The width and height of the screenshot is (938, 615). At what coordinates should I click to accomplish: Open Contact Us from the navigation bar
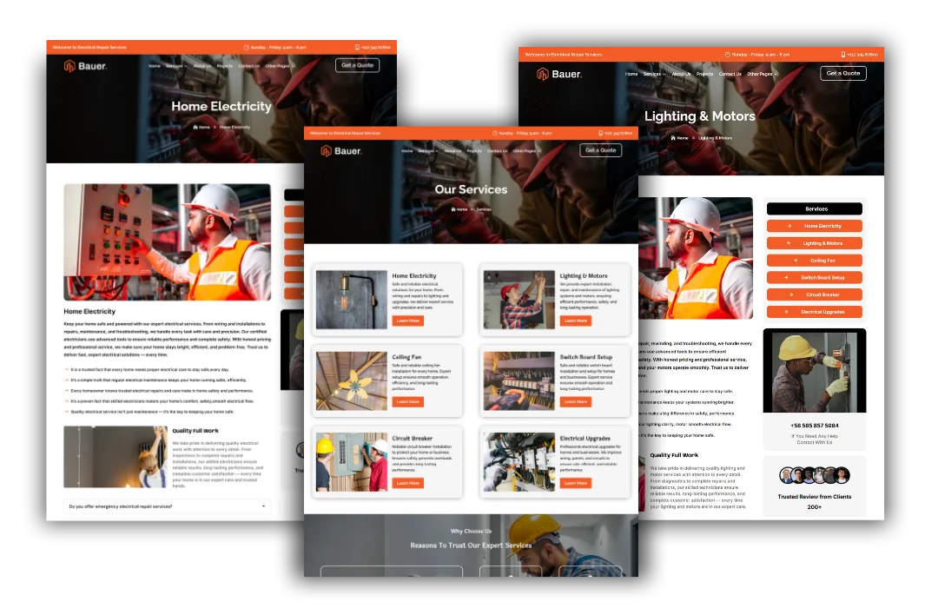(496, 150)
